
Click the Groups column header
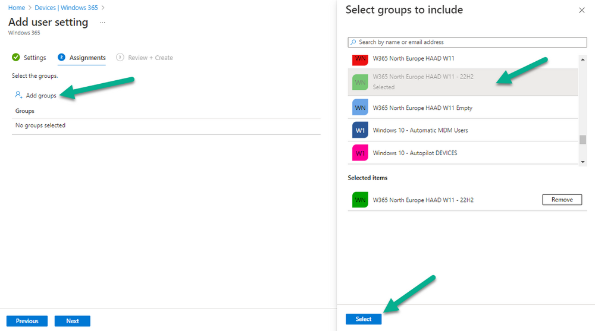tap(24, 111)
